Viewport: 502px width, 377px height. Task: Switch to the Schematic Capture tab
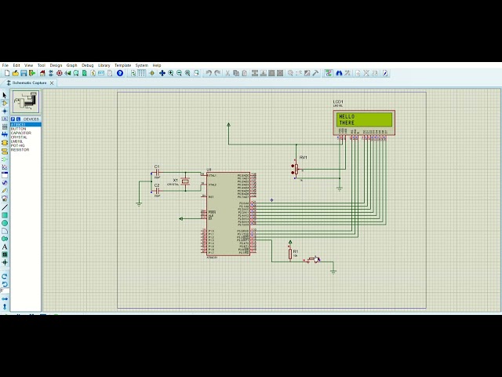tap(29, 83)
